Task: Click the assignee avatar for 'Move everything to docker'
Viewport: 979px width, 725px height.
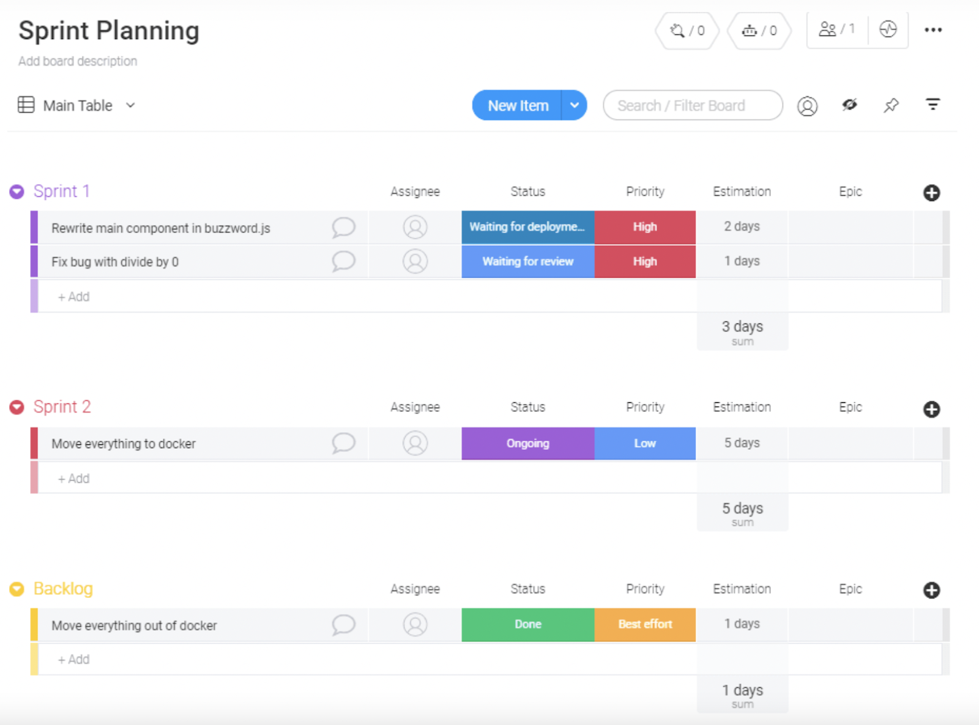Action: [x=414, y=443]
